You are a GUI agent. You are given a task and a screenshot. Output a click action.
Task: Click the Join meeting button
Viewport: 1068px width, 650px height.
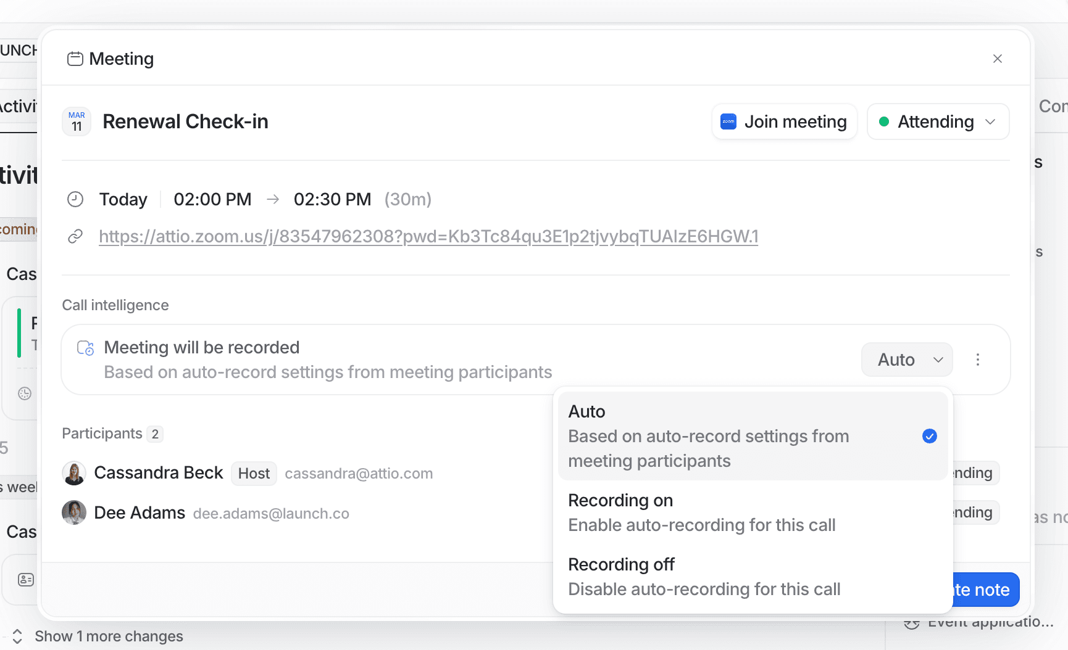[784, 121]
